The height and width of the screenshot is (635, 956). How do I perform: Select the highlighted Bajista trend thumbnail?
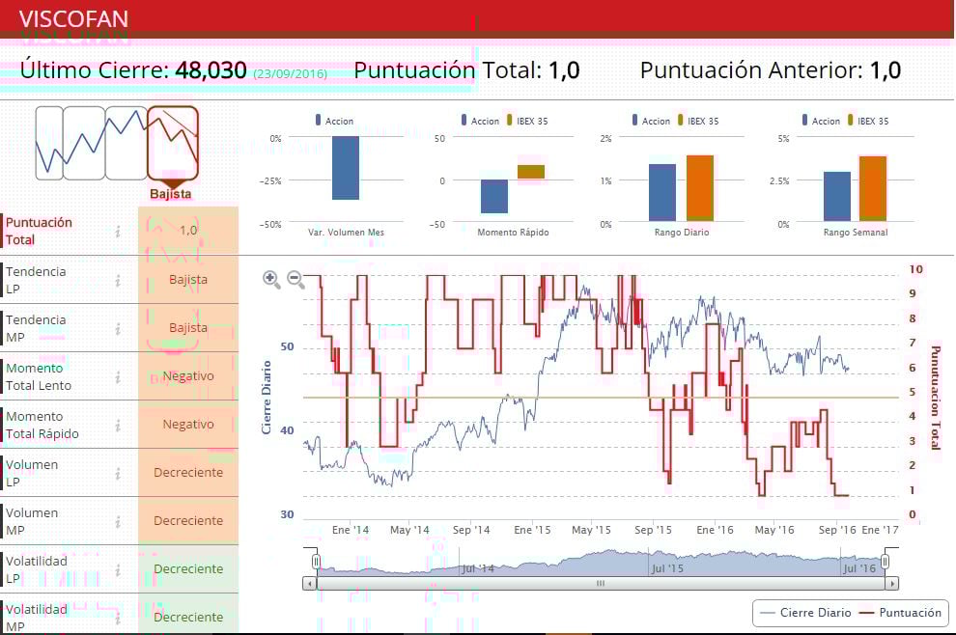tap(173, 144)
